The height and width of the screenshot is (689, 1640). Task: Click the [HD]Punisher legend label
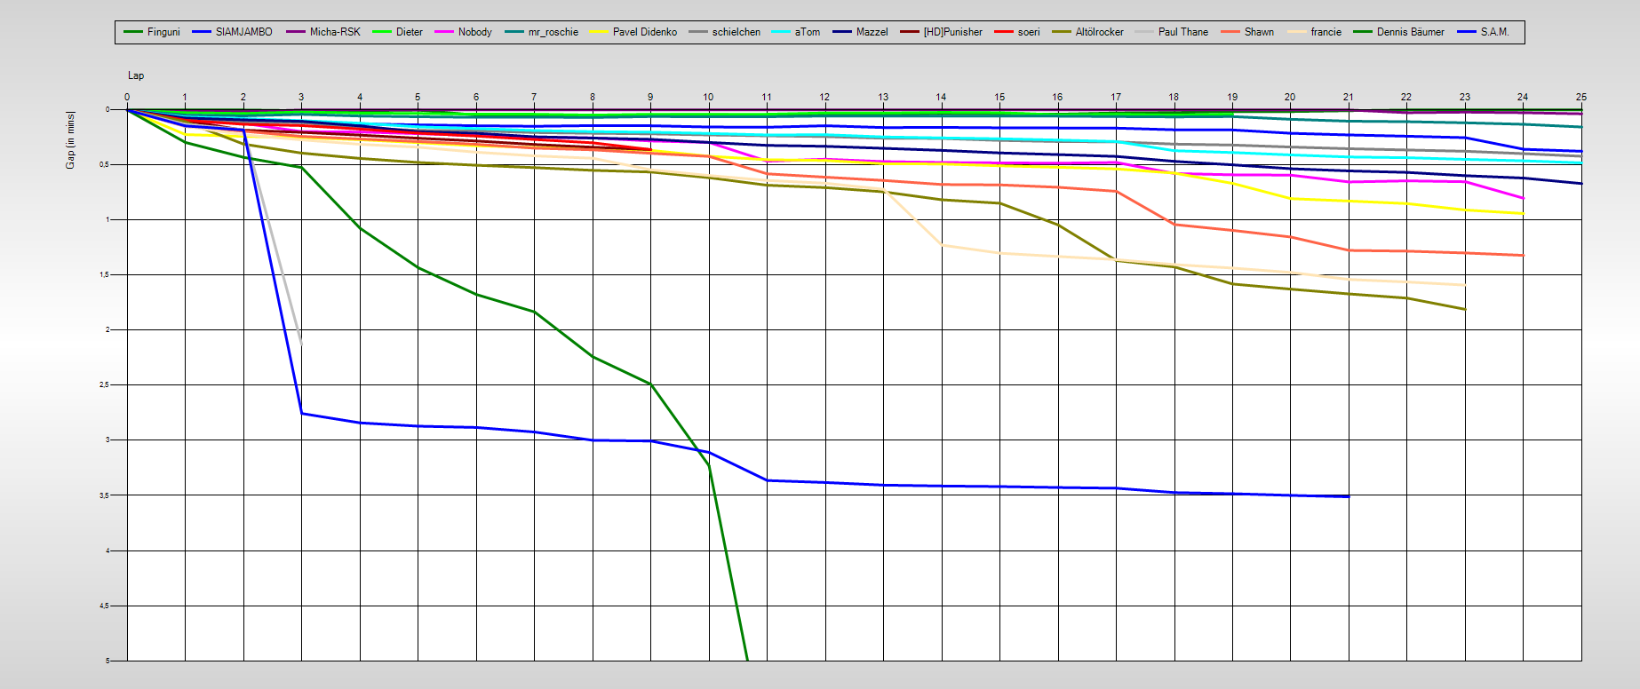click(952, 32)
